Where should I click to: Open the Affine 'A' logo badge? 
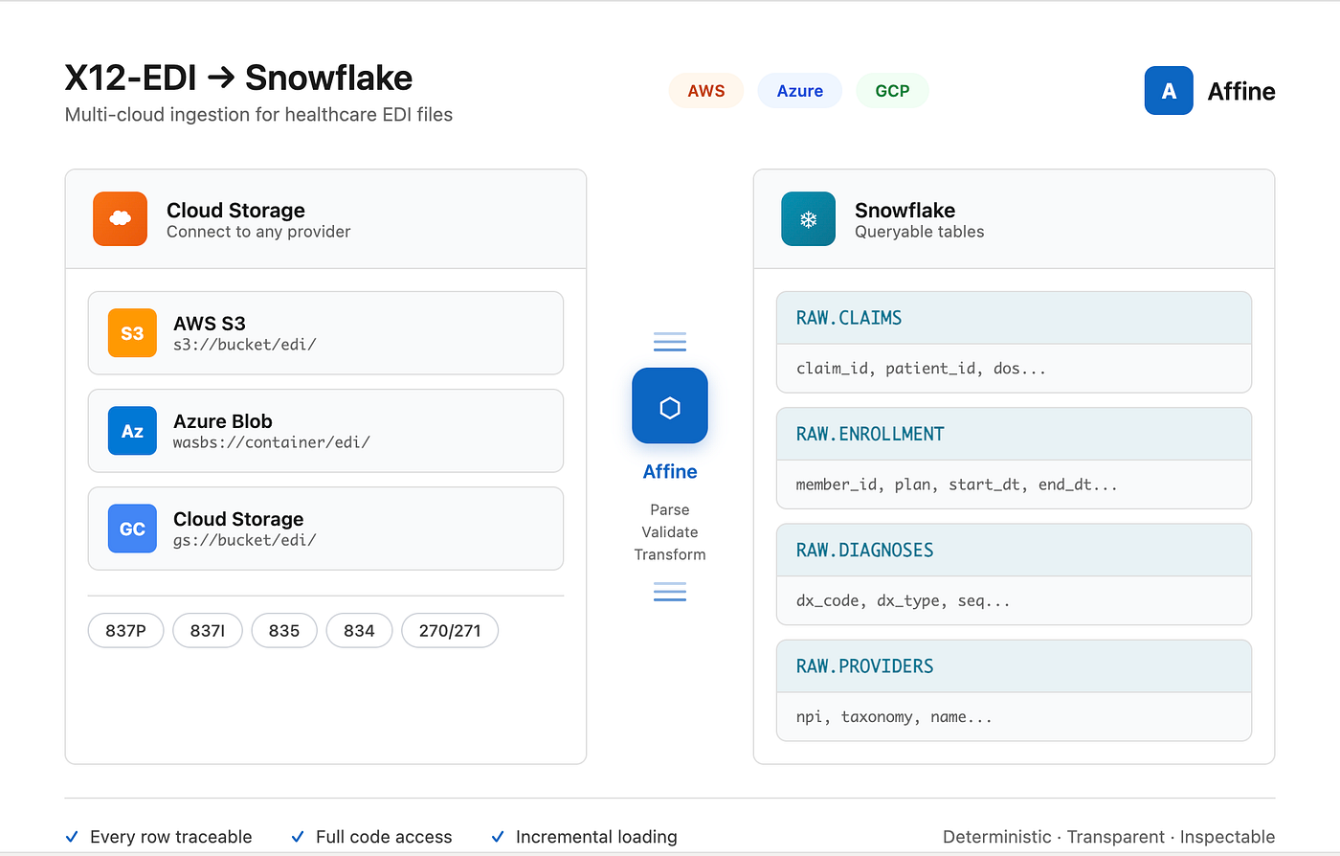(1169, 91)
